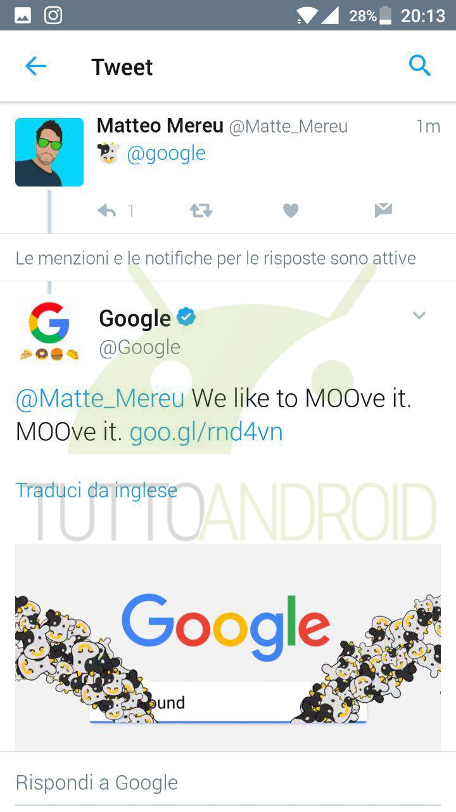Select Traduci da inglese
This screenshot has width=456, height=812.
coord(96,490)
